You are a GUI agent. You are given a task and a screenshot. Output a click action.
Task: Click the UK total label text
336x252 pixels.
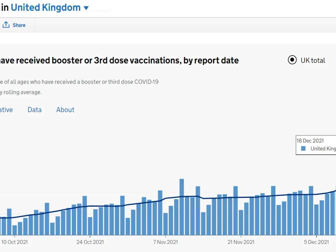[313, 60]
